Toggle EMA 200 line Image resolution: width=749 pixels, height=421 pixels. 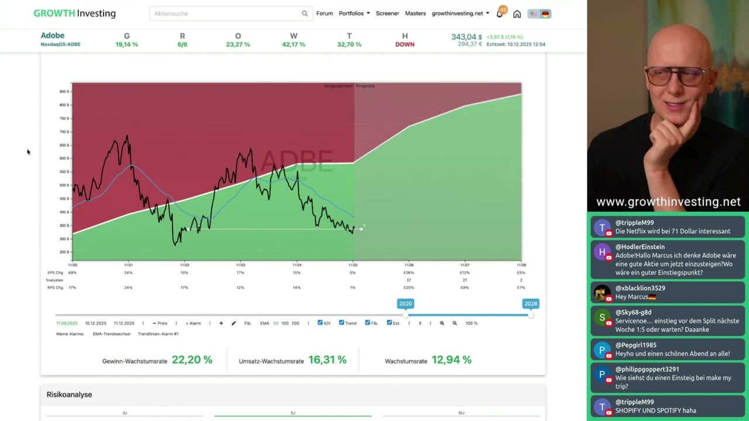pos(296,323)
